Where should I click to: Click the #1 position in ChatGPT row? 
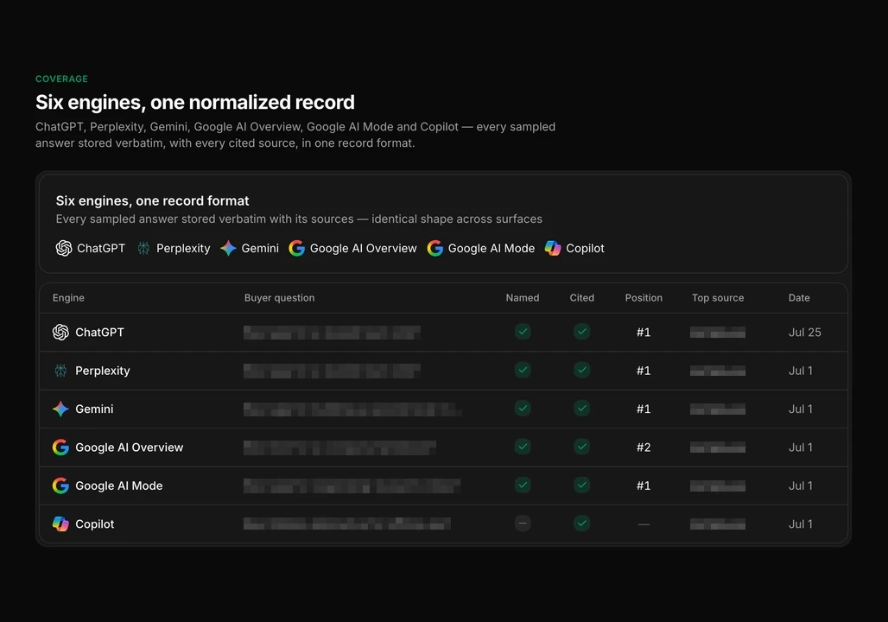(x=644, y=333)
